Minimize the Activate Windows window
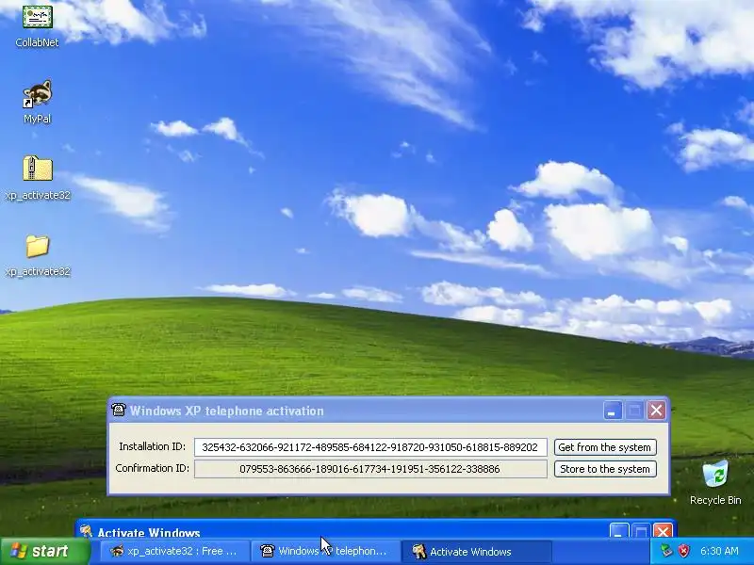This screenshot has width=754, height=565. [x=619, y=530]
